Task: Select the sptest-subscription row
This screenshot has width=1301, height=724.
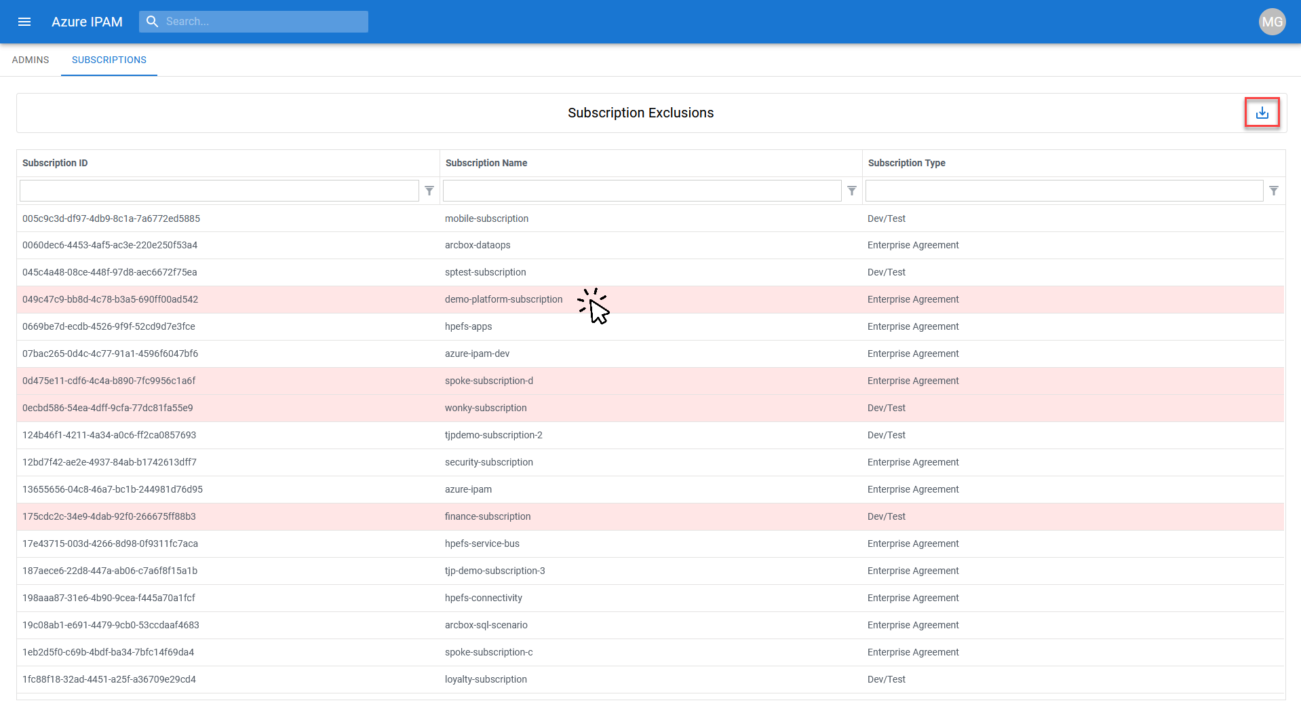Action: click(650, 272)
